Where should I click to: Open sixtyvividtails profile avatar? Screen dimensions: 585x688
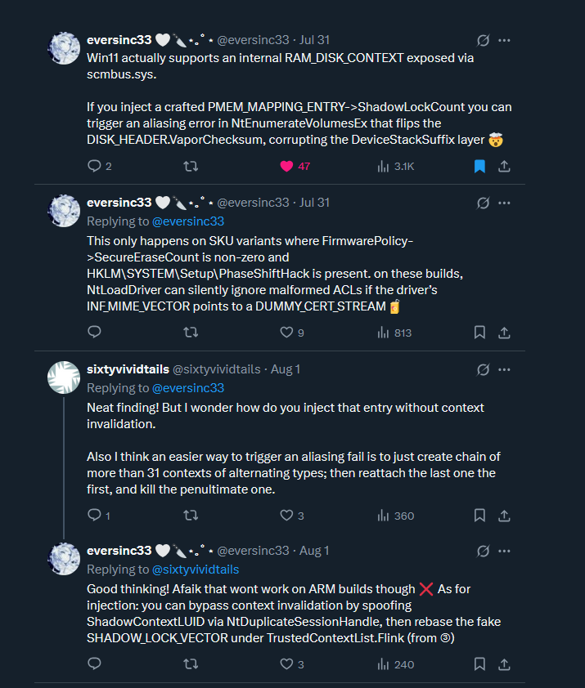[x=65, y=377]
